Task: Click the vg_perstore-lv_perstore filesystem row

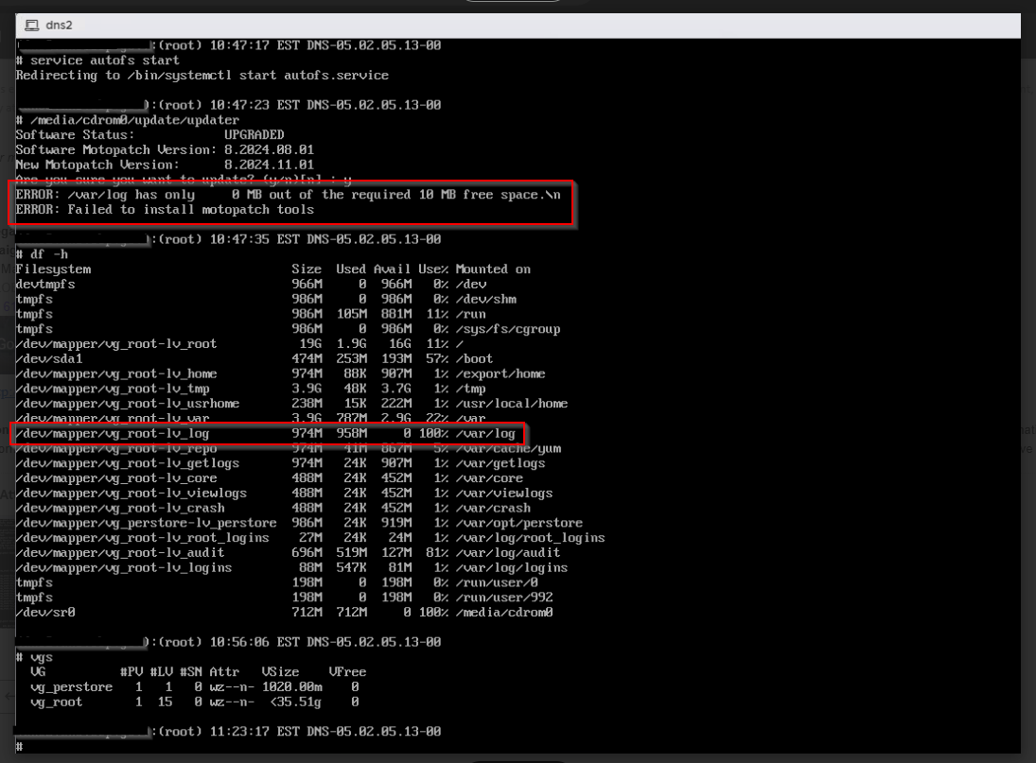Action: (299, 524)
